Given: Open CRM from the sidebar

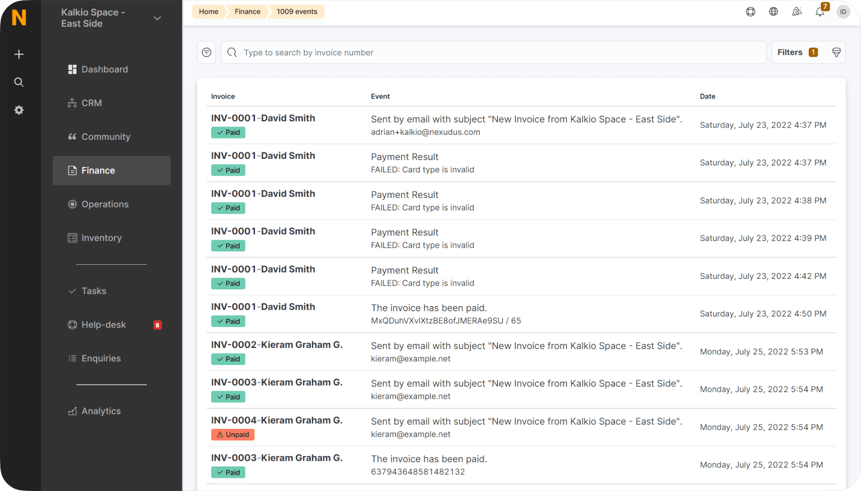Looking at the screenshot, I should 91,103.
